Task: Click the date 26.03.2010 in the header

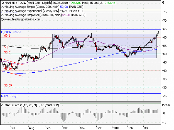Action: tap(60, 3)
